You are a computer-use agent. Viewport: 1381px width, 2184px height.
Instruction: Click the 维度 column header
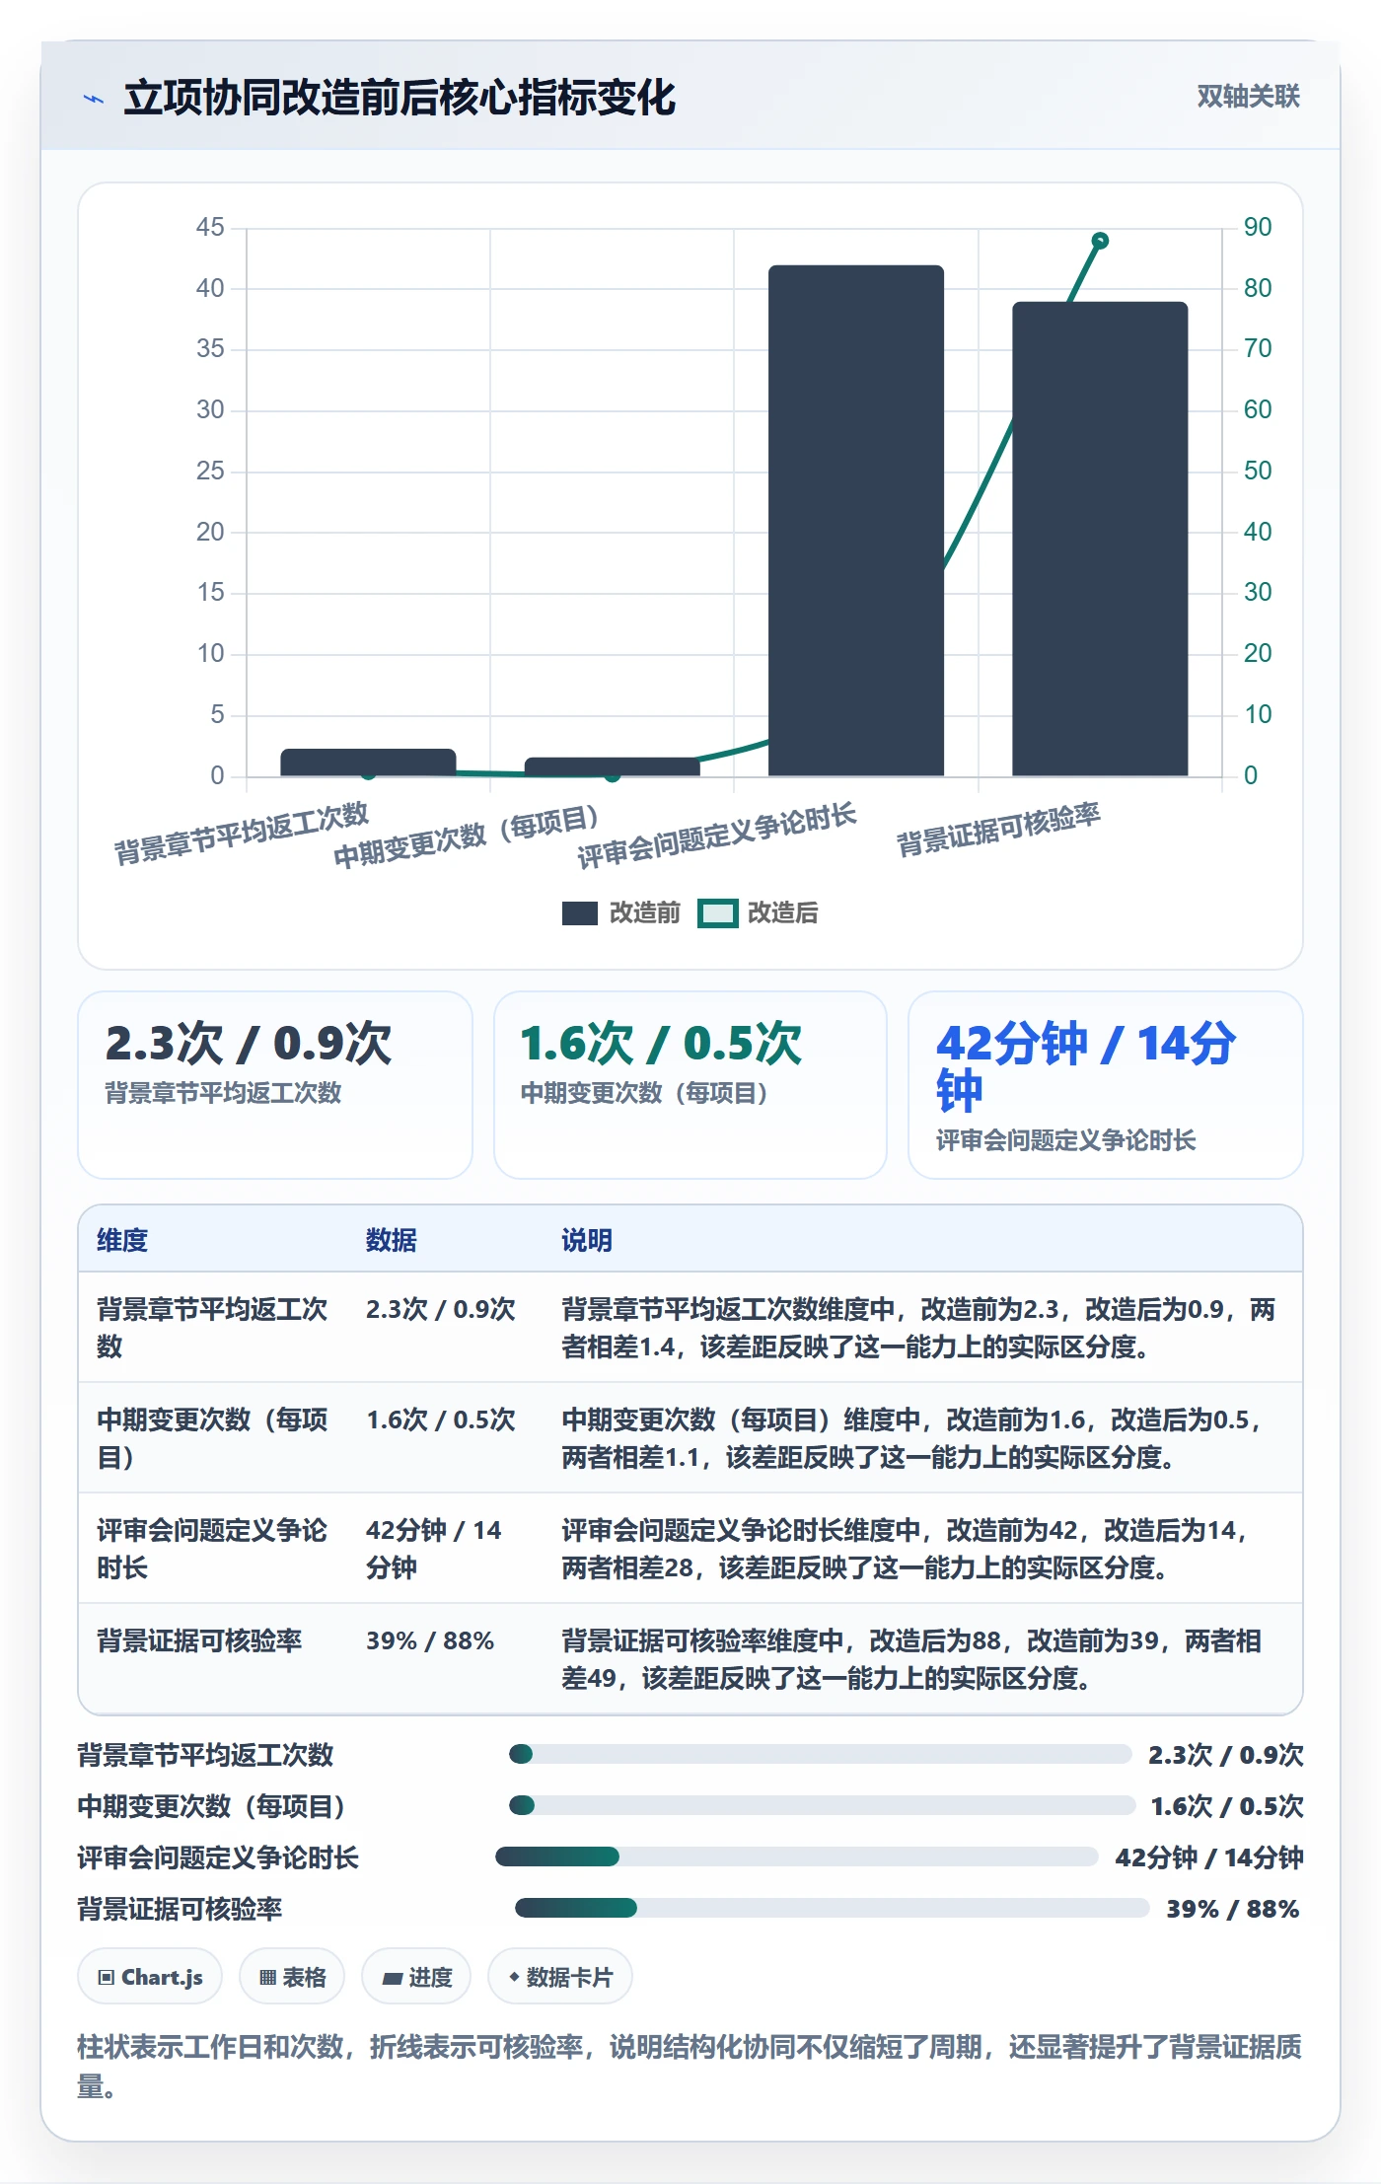122,1240
